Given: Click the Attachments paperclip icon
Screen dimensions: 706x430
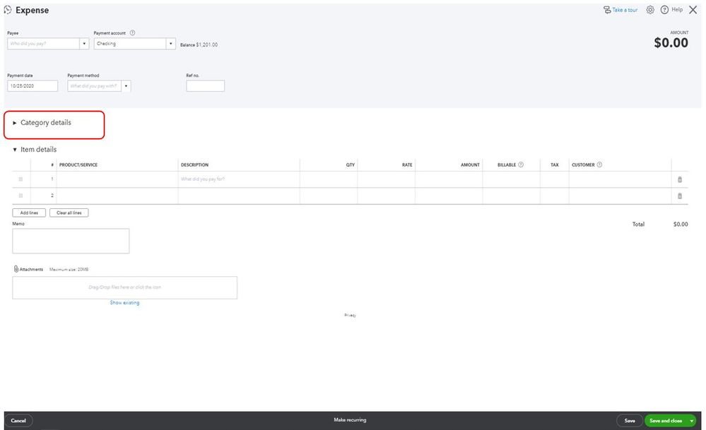Looking at the screenshot, I should (x=16, y=269).
